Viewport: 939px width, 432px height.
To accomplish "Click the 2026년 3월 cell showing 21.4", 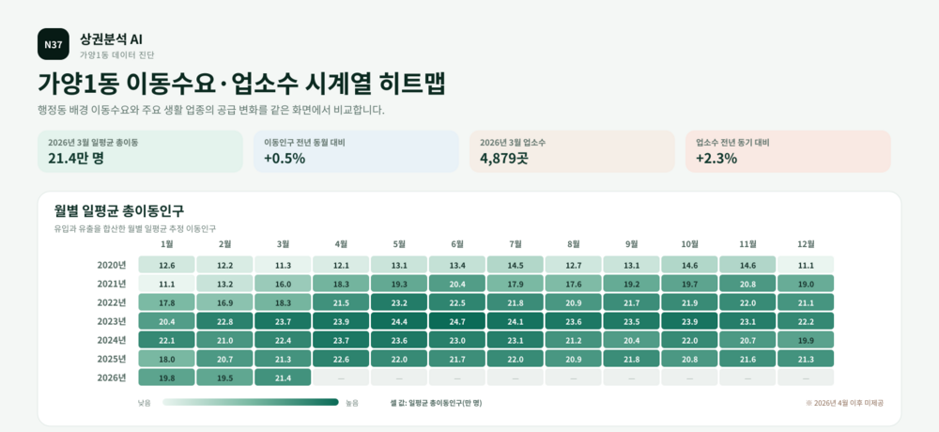I will tap(283, 378).
